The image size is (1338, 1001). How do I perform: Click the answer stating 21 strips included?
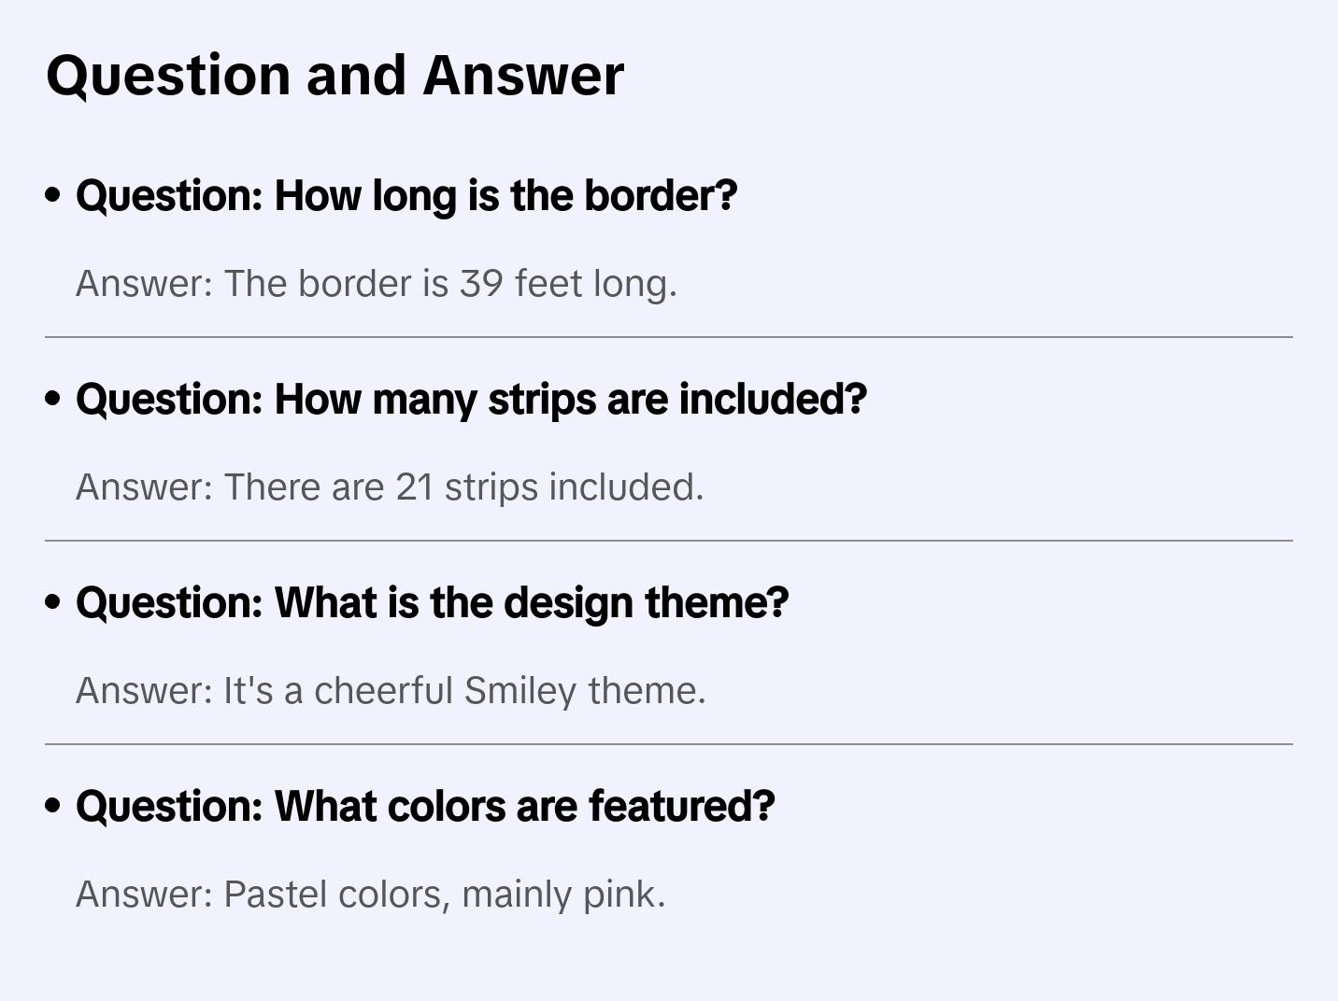point(389,487)
